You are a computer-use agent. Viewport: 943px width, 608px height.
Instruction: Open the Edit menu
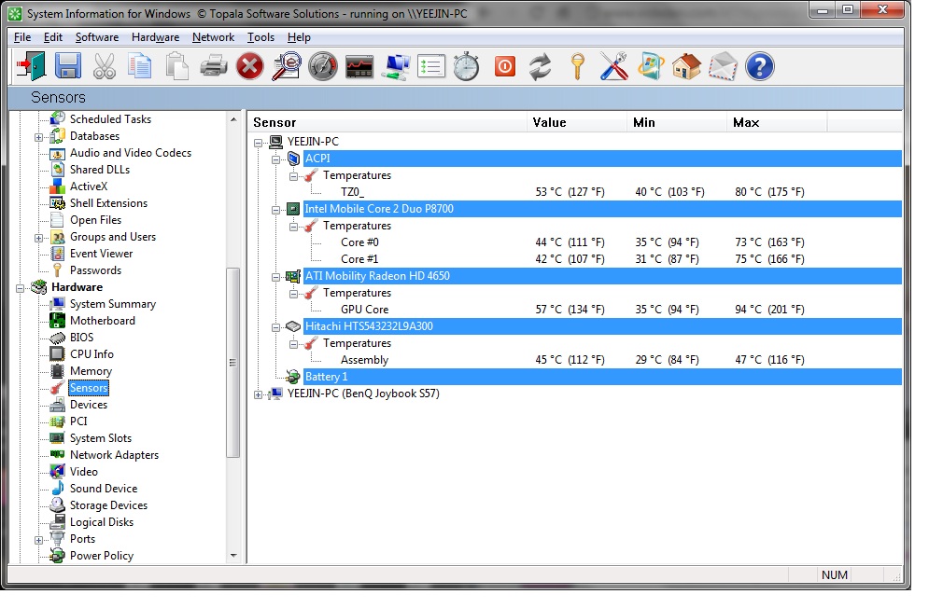coord(53,37)
